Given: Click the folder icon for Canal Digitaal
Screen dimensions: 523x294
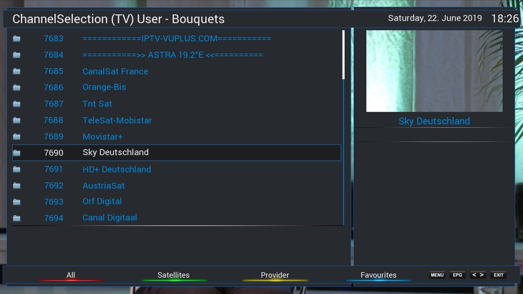Looking at the screenshot, I should click(x=17, y=218).
